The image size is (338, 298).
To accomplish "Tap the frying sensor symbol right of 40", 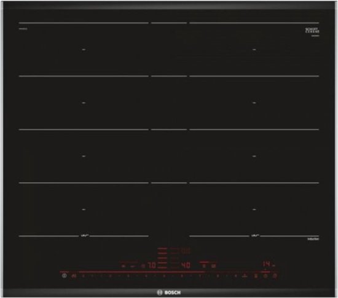I will (x=203, y=266).
